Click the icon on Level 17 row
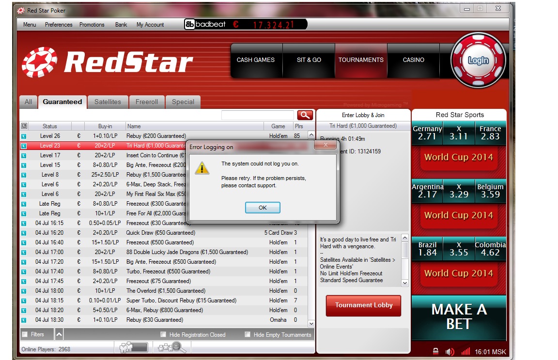This screenshot has width=558, height=360. click(24, 156)
